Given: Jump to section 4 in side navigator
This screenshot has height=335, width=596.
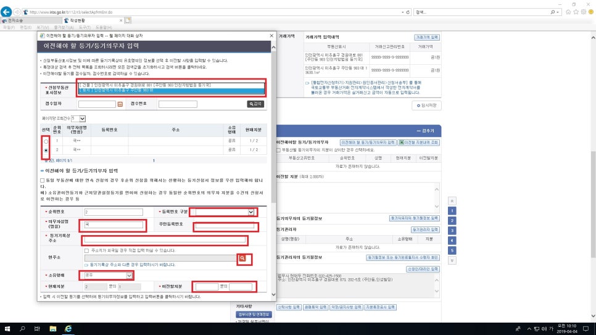Looking at the screenshot, I should point(452,241).
